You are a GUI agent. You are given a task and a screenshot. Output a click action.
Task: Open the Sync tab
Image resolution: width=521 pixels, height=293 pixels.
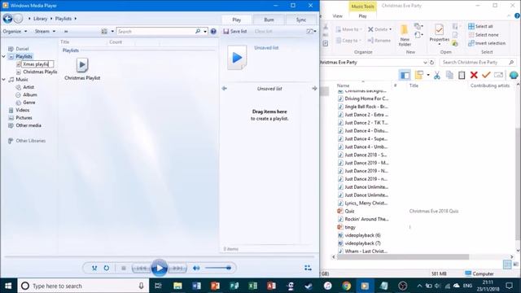coord(301,20)
